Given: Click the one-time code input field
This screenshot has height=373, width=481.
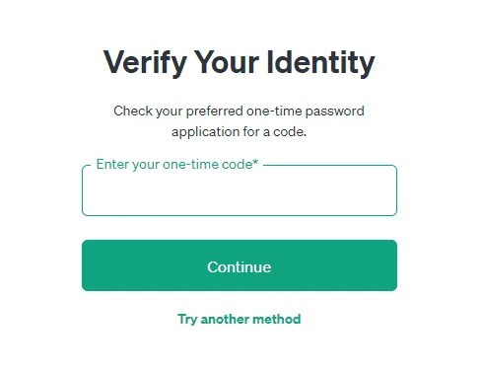Looking at the screenshot, I should [240, 190].
